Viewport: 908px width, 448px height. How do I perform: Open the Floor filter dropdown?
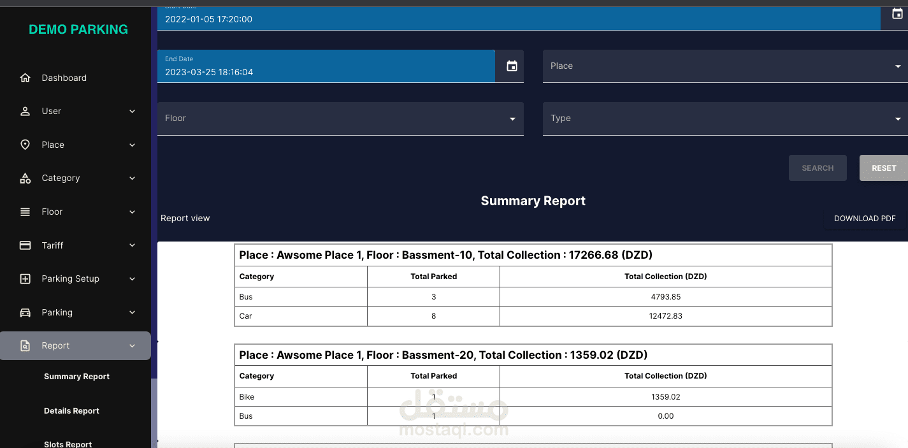pyautogui.click(x=340, y=119)
